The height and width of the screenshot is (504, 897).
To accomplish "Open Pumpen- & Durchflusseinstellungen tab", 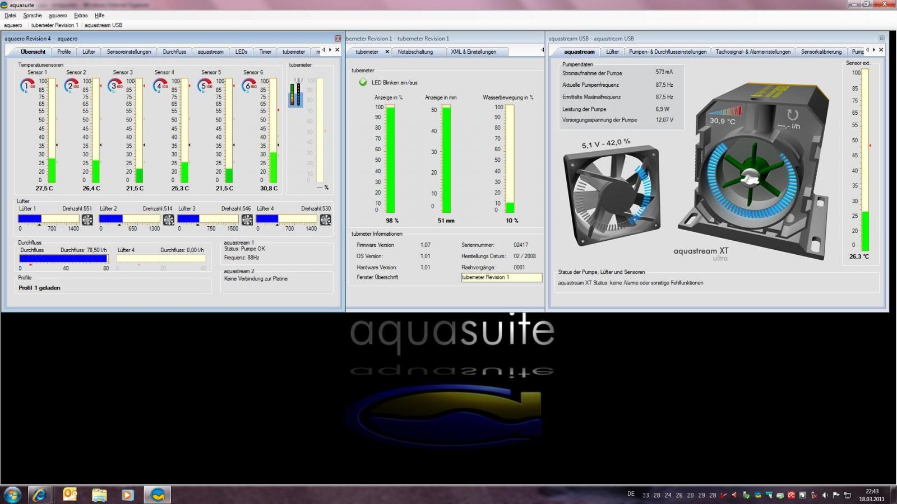I will pos(668,52).
